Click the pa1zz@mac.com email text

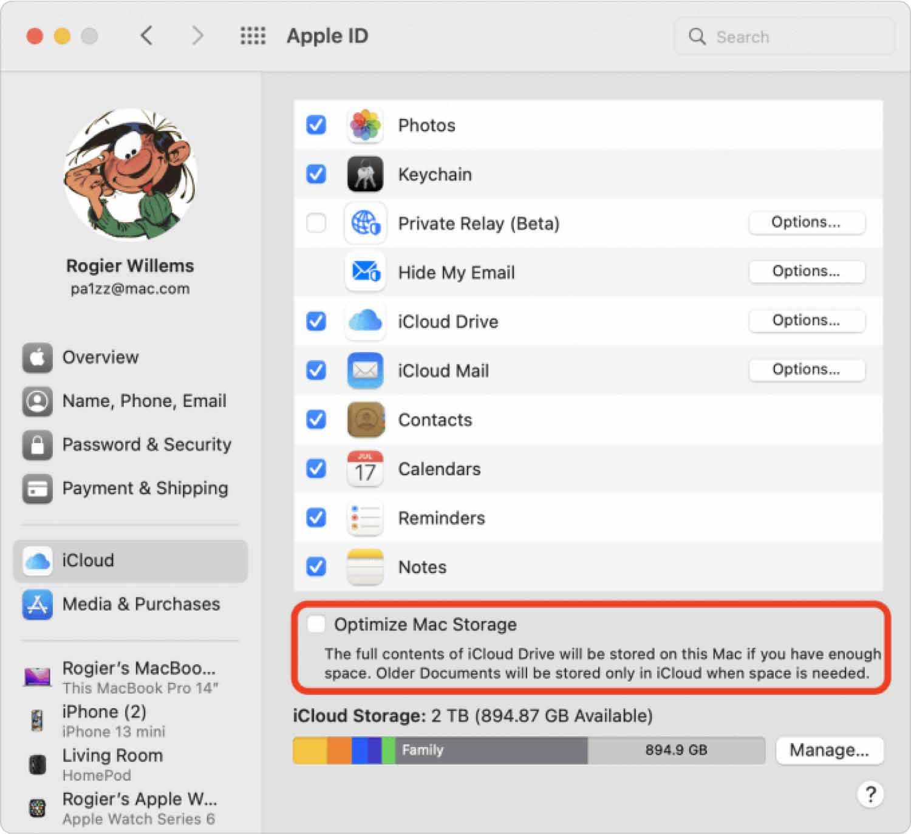(x=130, y=289)
